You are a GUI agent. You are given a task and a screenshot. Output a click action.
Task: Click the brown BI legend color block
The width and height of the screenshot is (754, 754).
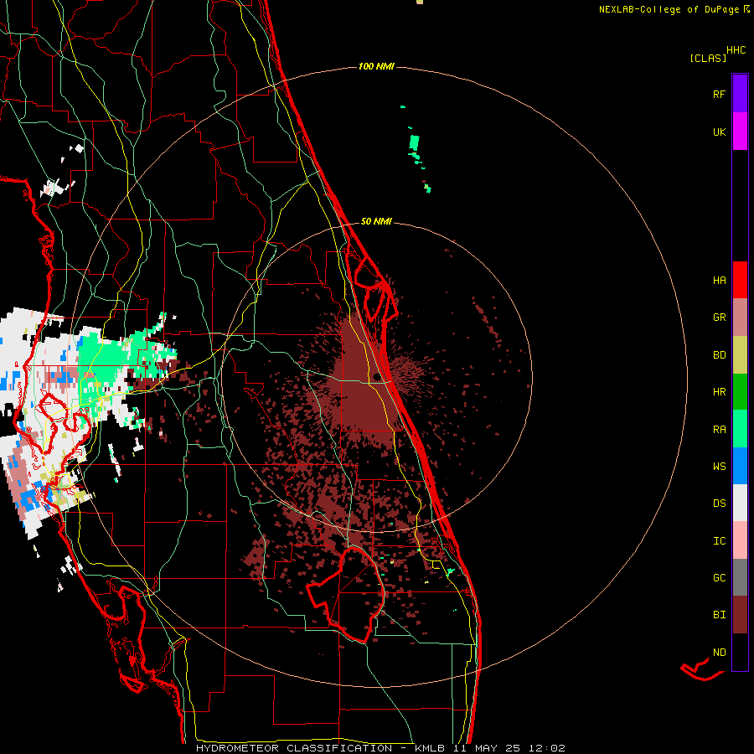point(740,615)
